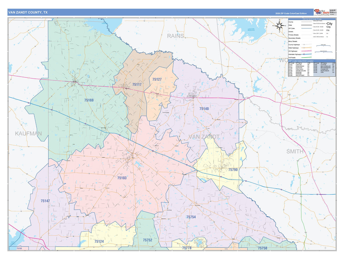344x260 pixels.
Task: Click ZIP code label 75124 on the map
Action: pyautogui.click(x=99, y=241)
